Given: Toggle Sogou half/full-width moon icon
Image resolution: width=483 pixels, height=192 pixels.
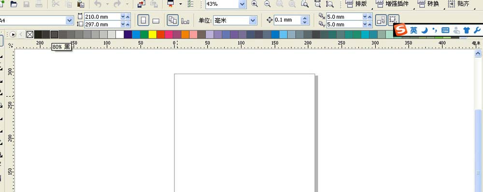Looking at the screenshot, I should click(425, 30).
